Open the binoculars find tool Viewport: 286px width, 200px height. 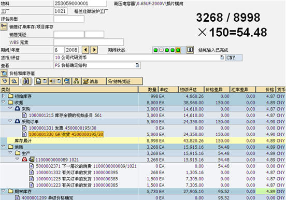point(26,81)
